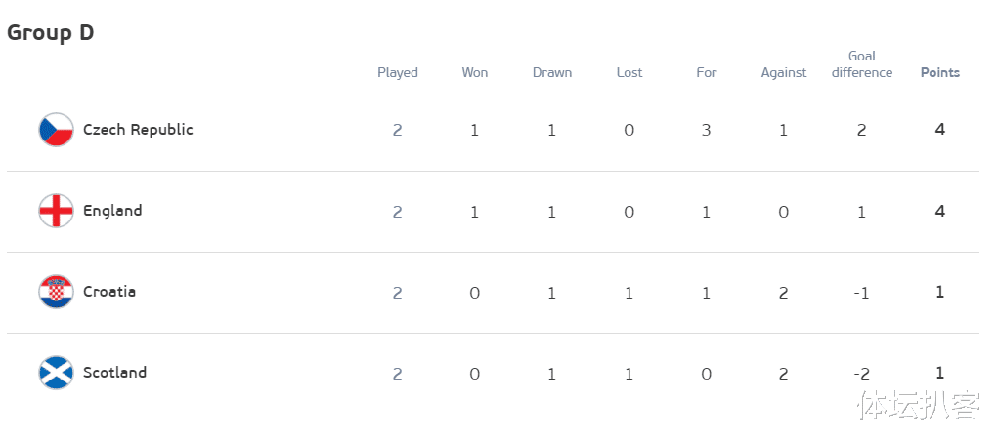Viewport: 997px width, 440px height.
Task: Click the Drawn column header
Action: (x=552, y=73)
